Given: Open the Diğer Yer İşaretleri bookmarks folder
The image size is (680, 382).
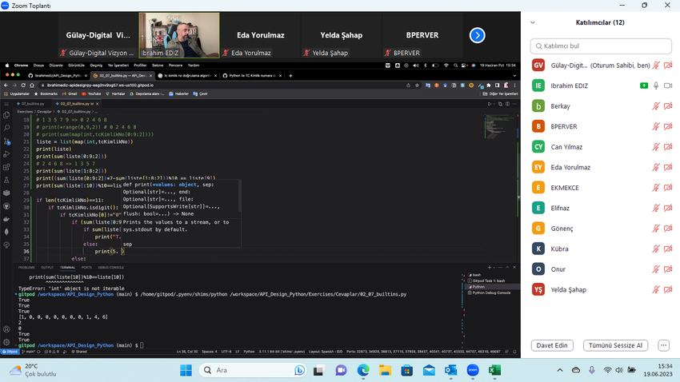Looking at the screenshot, I should 500,94.
